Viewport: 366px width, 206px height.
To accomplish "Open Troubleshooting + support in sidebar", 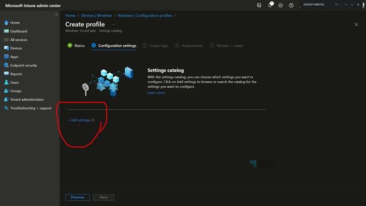I will click(31, 108).
